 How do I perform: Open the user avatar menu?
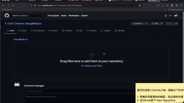pyautogui.click(x=176, y=15)
